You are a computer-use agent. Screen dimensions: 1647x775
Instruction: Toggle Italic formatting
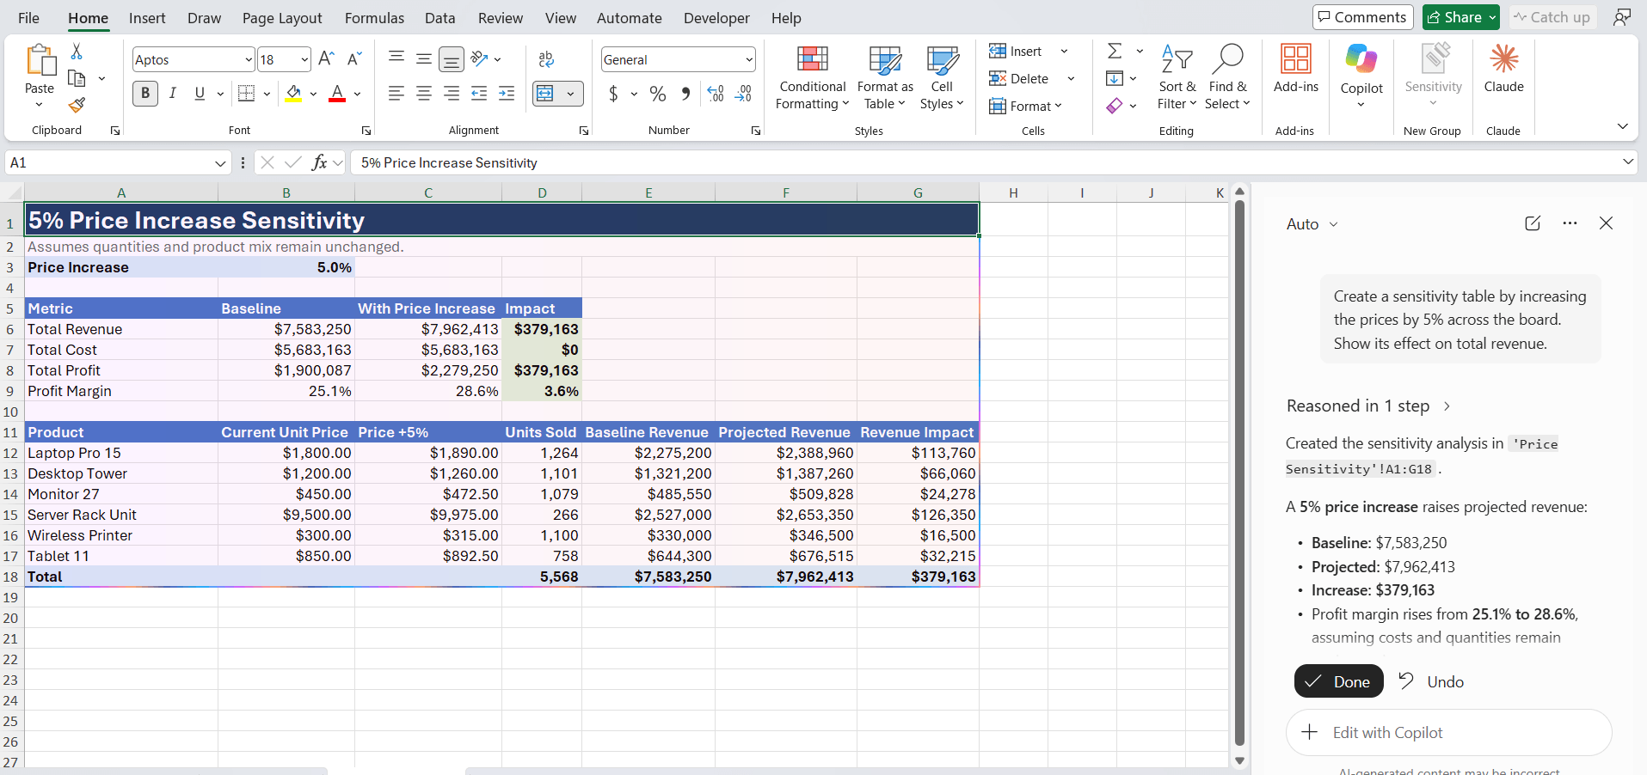click(173, 93)
